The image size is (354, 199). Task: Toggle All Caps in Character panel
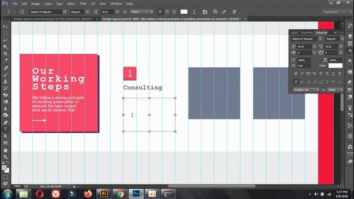click(x=309, y=74)
